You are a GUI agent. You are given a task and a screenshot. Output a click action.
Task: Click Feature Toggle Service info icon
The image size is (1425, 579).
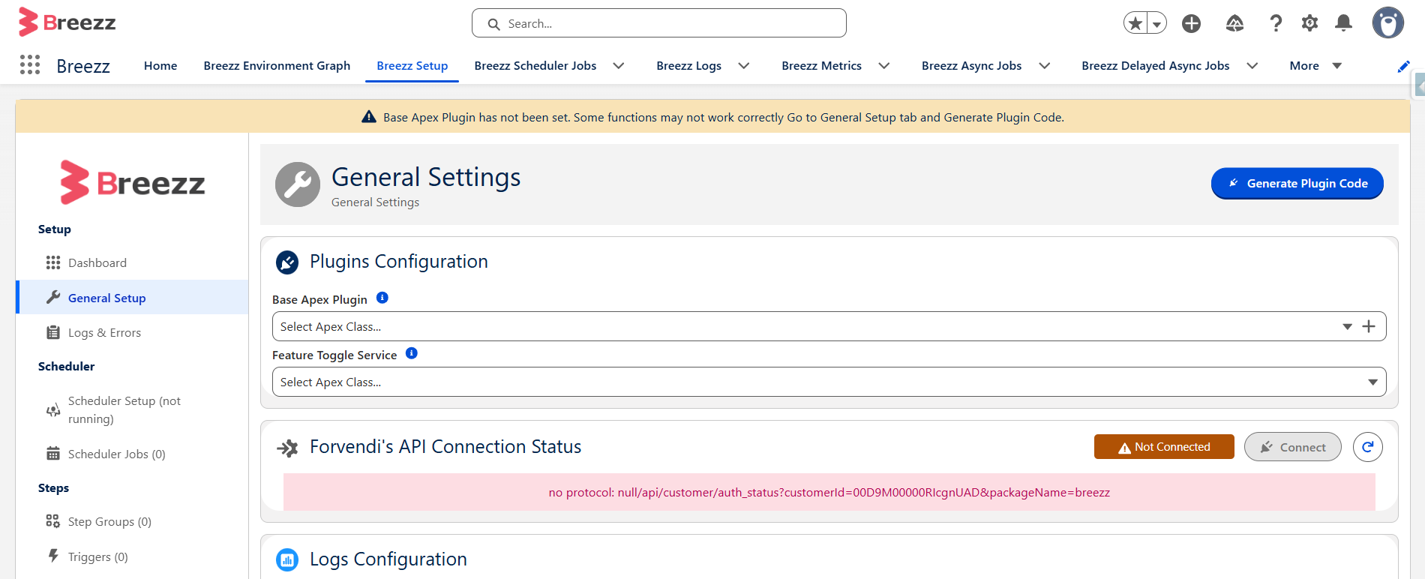pyautogui.click(x=412, y=353)
